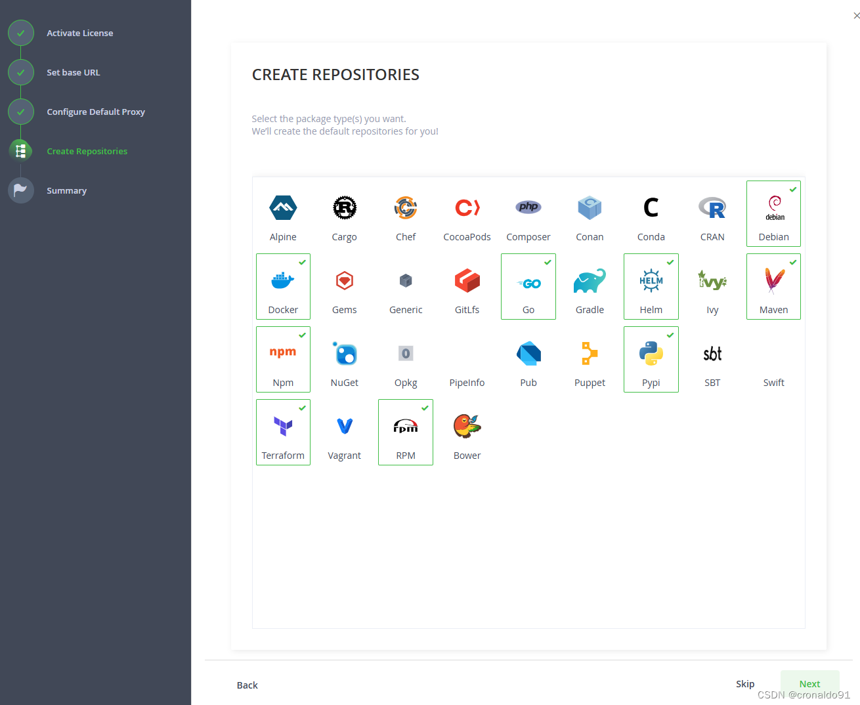Select the Alpine package type
This screenshot has height=705, width=860.
(x=283, y=214)
